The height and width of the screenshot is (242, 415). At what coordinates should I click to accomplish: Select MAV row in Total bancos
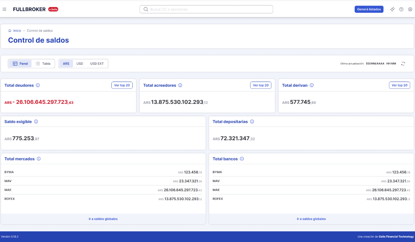[311, 181]
